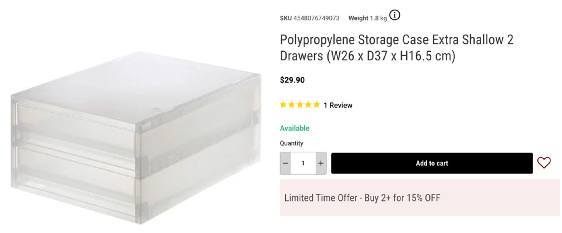Click the quantity number input field
The image size is (562, 233).
(x=303, y=163)
